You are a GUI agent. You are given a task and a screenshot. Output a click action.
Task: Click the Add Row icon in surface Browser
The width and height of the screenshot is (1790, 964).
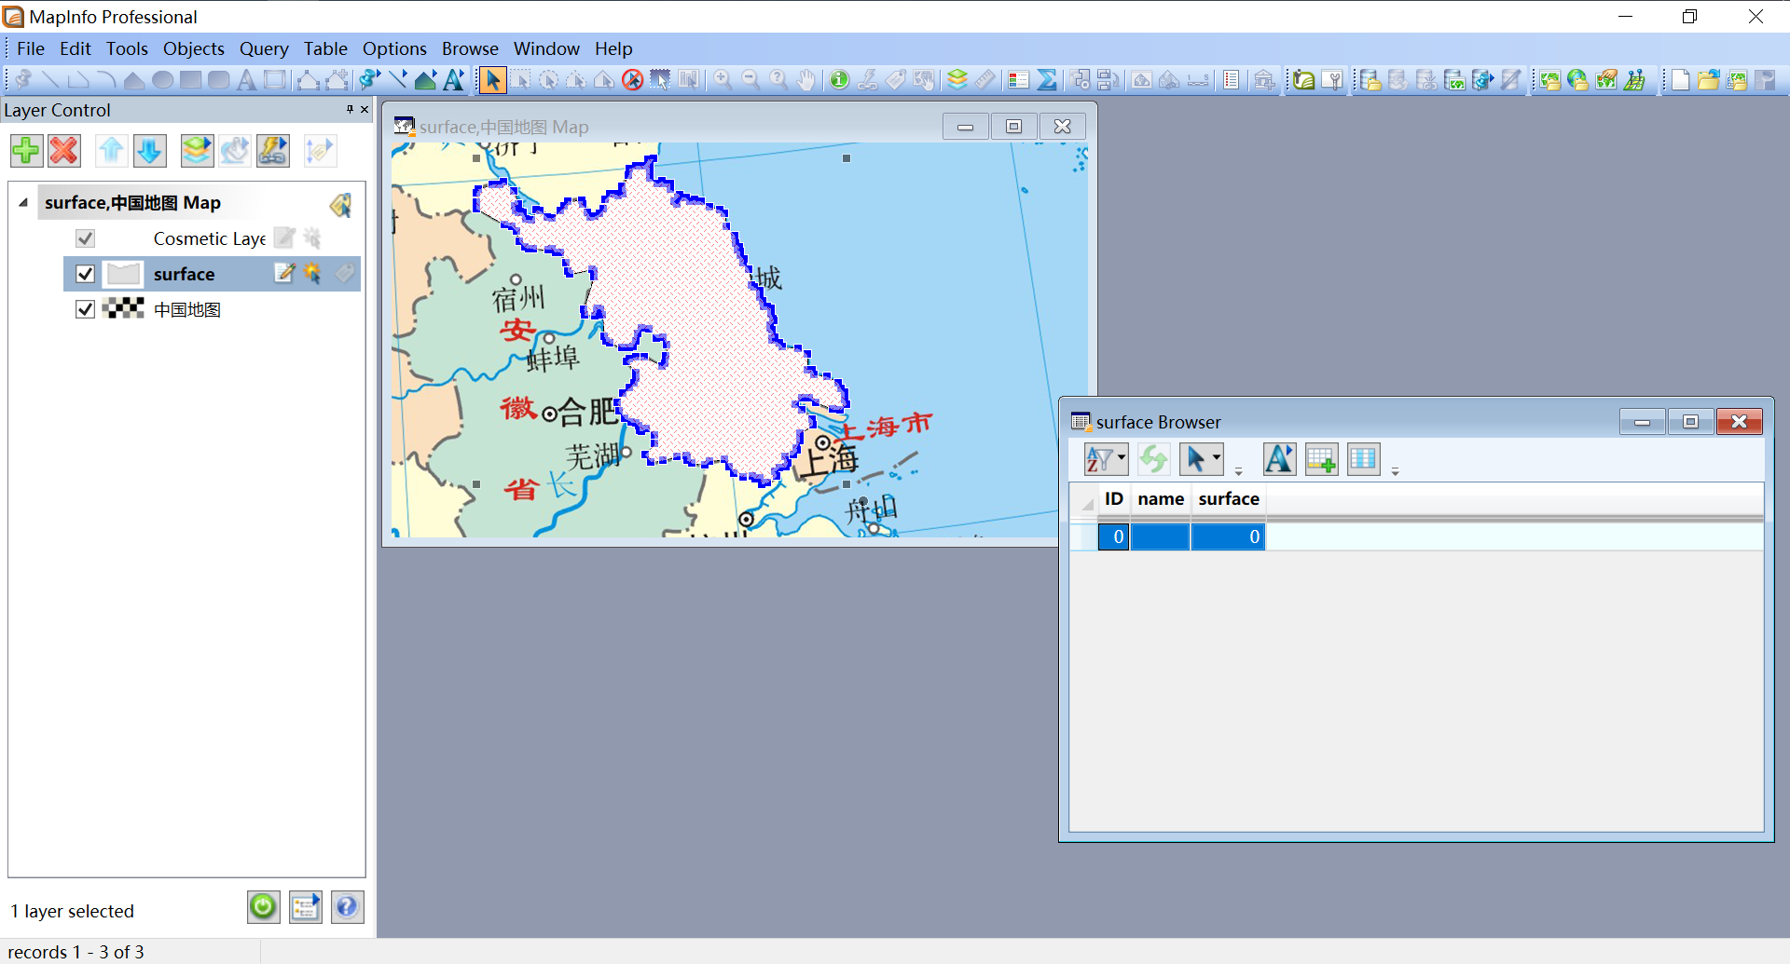click(x=1321, y=459)
